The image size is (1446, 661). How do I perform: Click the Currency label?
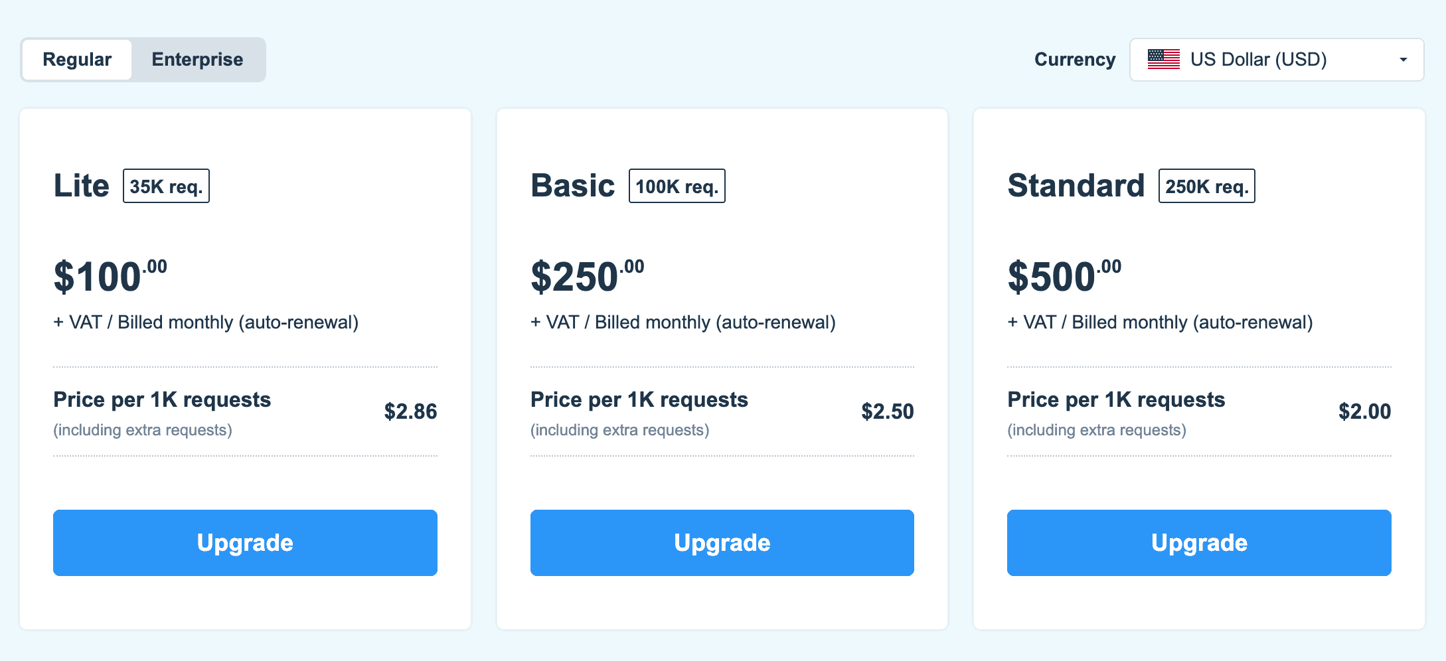click(1075, 60)
